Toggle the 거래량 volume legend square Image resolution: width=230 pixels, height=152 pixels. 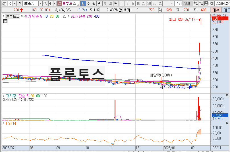coord(3,96)
